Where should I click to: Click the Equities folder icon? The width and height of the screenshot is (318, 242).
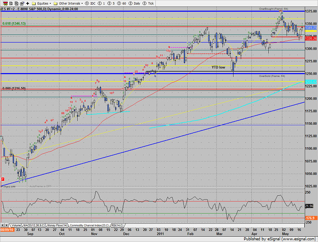[x=34, y=3]
